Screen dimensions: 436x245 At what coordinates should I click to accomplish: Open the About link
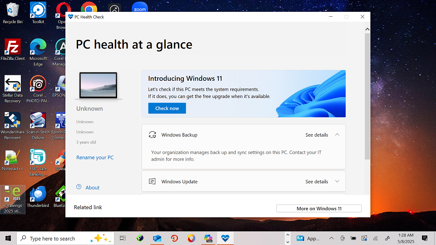point(92,187)
